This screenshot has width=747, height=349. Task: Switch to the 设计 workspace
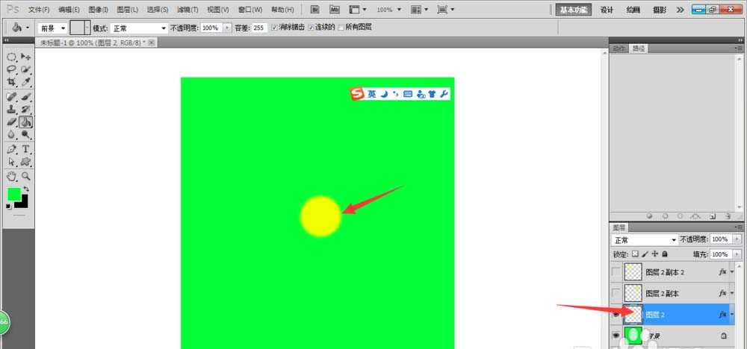pos(607,10)
